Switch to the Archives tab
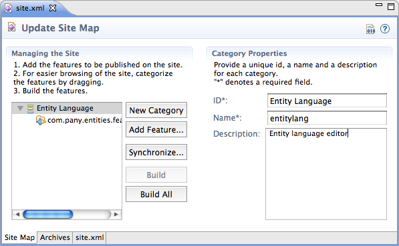The height and width of the screenshot is (246, 399). (x=55, y=237)
